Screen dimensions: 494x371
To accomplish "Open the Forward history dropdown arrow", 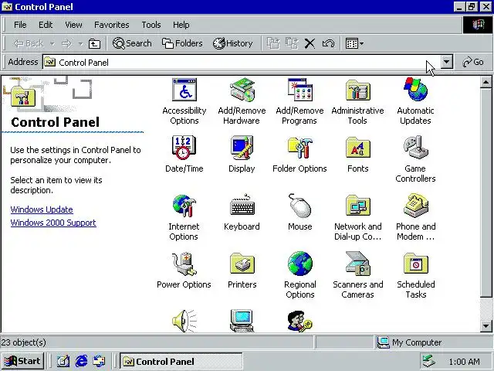I will tap(81, 43).
